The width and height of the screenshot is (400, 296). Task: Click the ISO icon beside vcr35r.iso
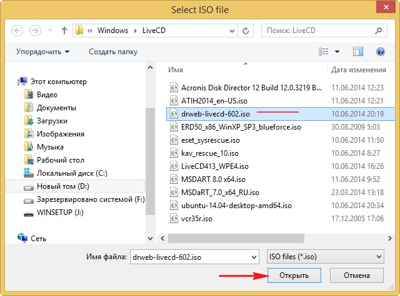click(174, 218)
